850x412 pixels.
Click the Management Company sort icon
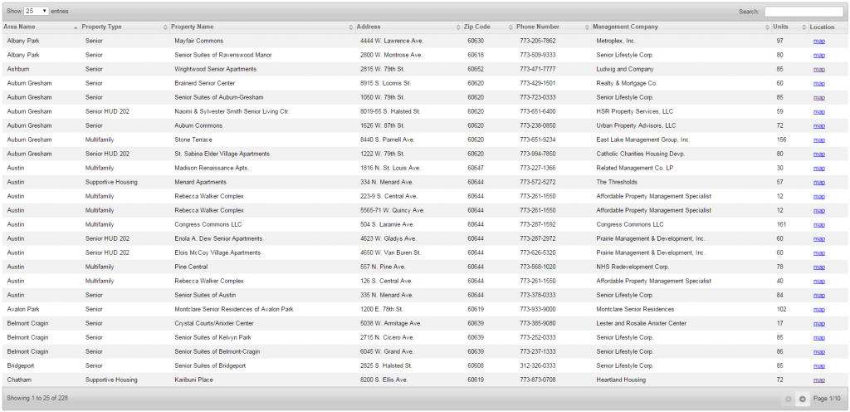pyautogui.click(x=766, y=27)
